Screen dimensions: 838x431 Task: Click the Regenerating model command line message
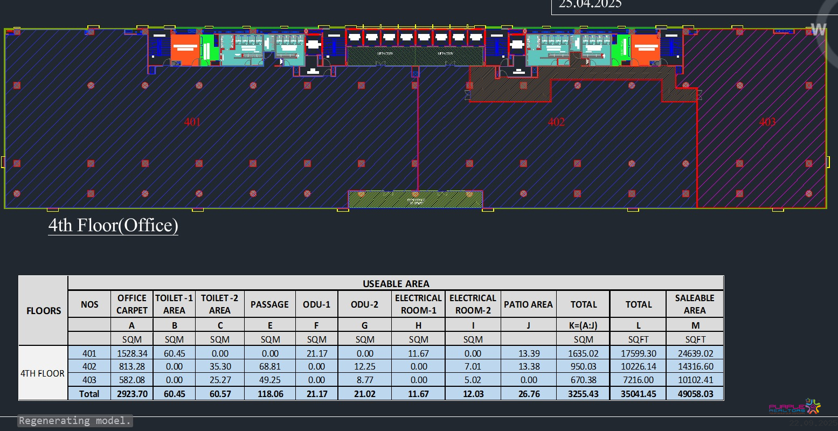point(75,421)
